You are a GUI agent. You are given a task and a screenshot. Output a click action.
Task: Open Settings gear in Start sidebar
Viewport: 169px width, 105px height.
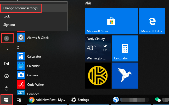tap(7, 76)
